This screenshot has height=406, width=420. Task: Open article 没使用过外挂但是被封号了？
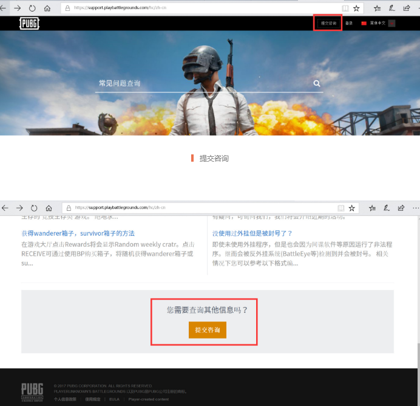[x=252, y=233]
